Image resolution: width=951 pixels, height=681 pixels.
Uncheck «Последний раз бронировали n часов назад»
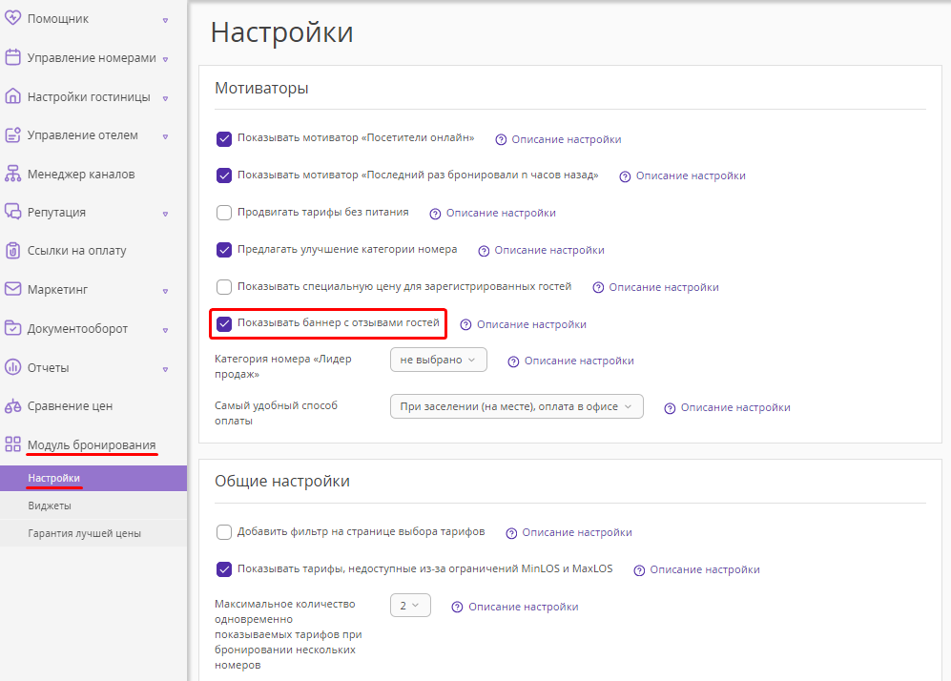224,175
